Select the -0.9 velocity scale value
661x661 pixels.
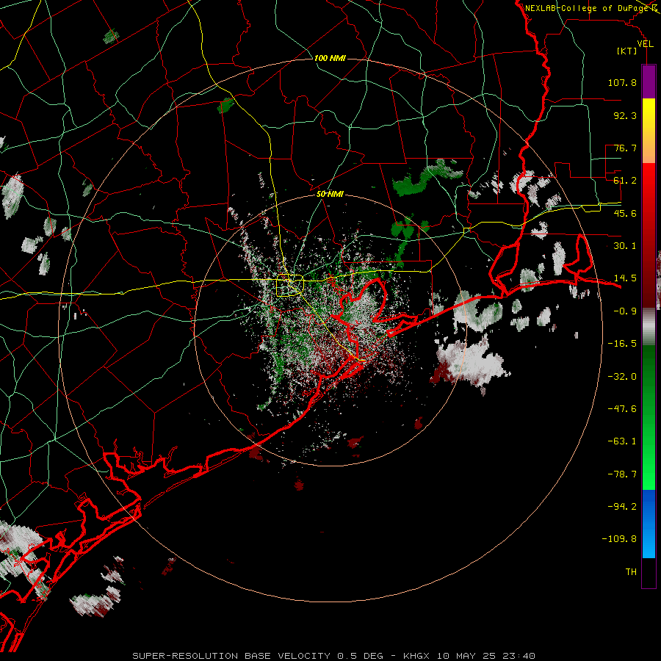click(x=625, y=311)
